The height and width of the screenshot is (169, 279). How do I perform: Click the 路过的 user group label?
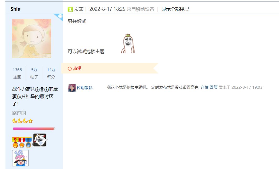point(19,113)
